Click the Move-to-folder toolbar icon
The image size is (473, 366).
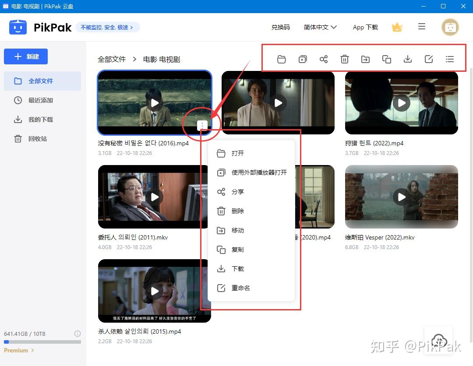(x=366, y=59)
